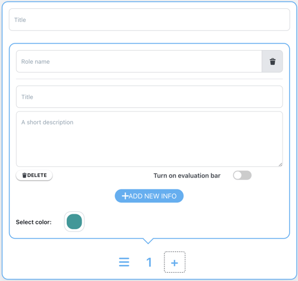The height and width of the screenshot is (281, 298).
Task: Focus the topmost Title field
Action: pos(150,20)
